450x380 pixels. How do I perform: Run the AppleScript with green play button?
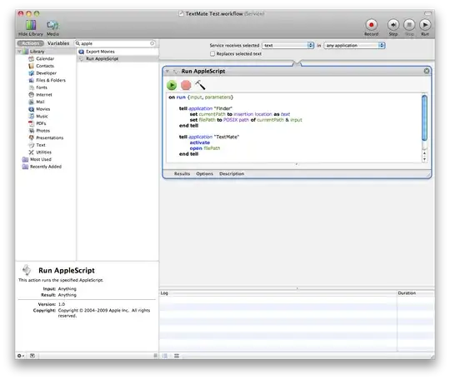click(x=172, y=85)
